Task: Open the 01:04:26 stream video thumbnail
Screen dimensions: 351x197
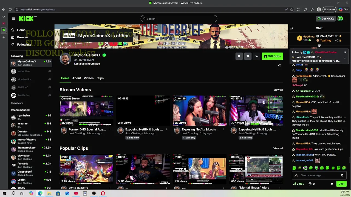Action: point(200,111)
